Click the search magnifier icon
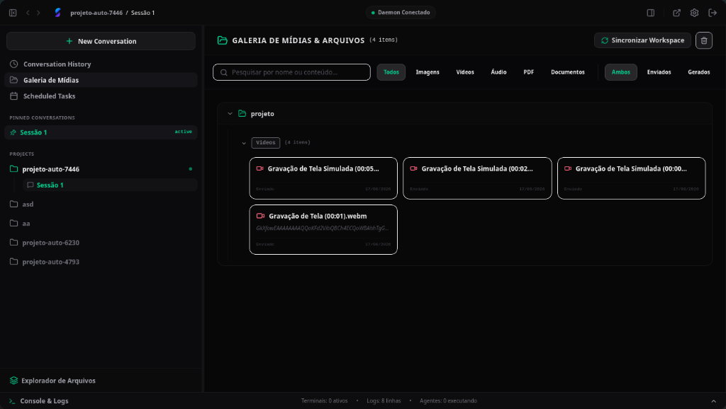The image size is (726, 409). [223, 72]
